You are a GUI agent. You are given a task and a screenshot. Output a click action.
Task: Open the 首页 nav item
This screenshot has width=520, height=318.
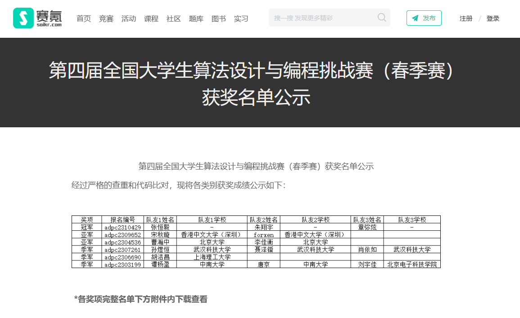(x=84, y=18)
